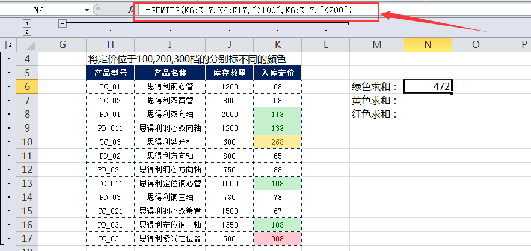
Task: Select row header 10
Action: point(28,142)
